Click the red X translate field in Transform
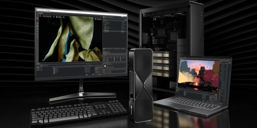The height and width of the screenshot is (128, 257). pos(110,58)
